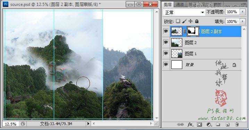Click mask link chain on 图层 2 副本
This screenshot has width=249, height=130.
184,32
